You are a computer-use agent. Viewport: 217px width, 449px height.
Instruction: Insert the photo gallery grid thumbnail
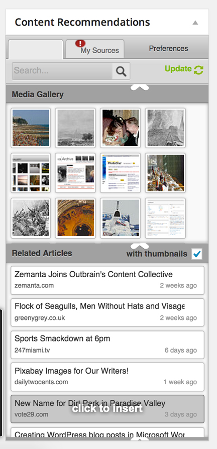pyautogui.click(x=31, y=173)
